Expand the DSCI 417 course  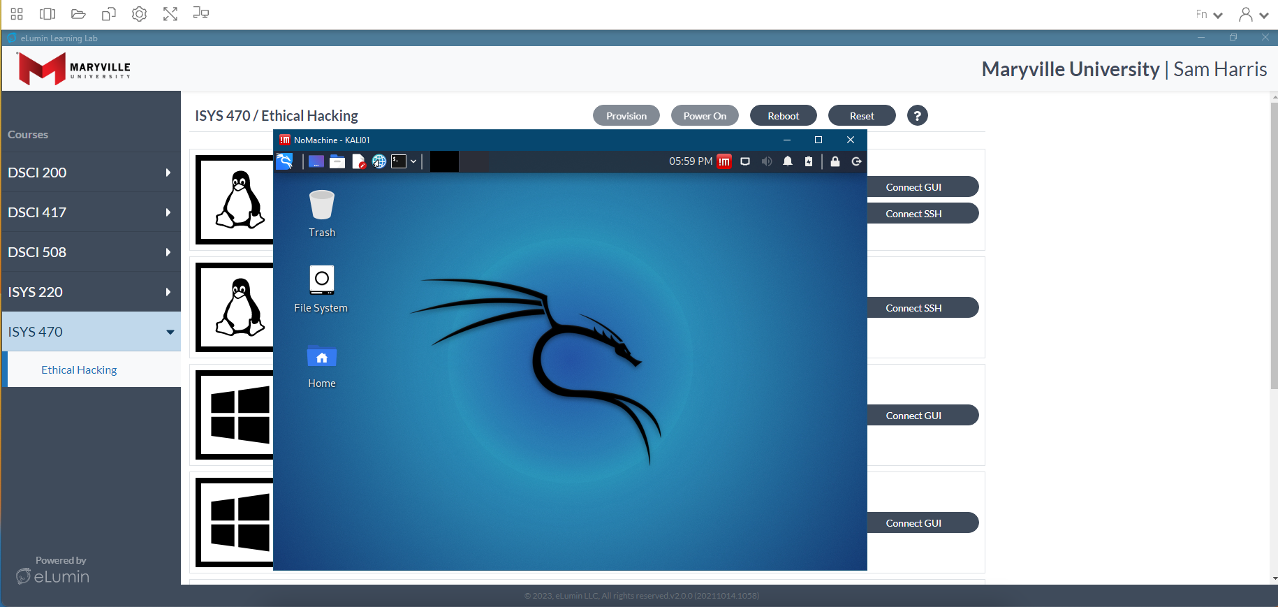pos(90,212)
